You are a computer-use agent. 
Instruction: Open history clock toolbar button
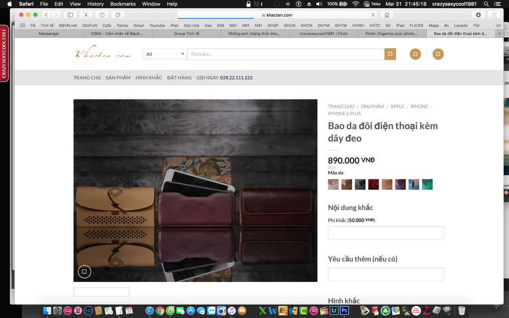tap(102, 14)
